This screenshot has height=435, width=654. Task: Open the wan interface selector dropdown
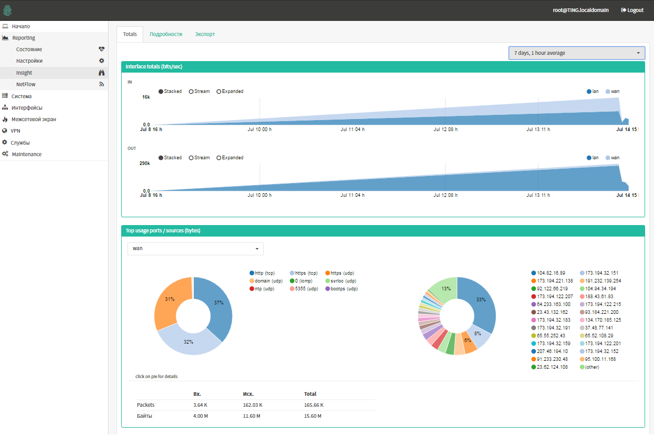pos(195,249)
